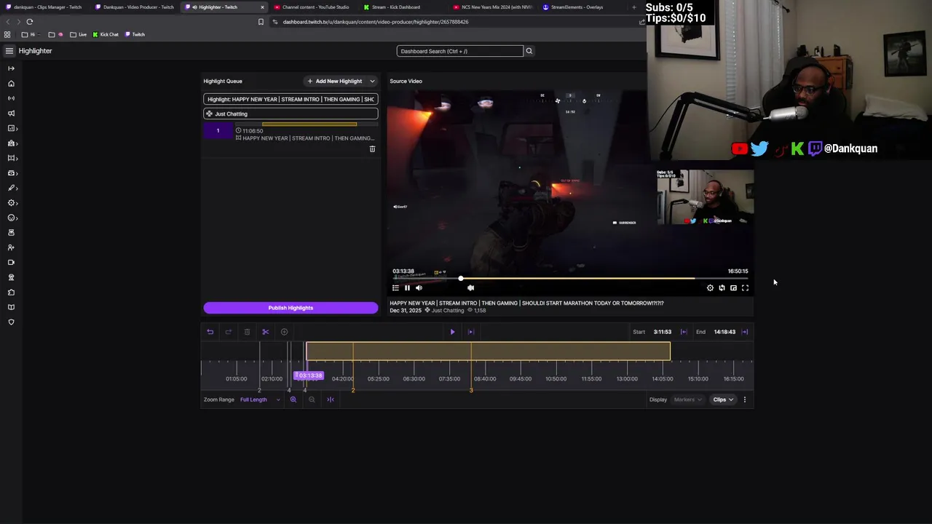
Task: Open the Extensions puzzle-piece sidebar icon
Action: coord(11,293)
